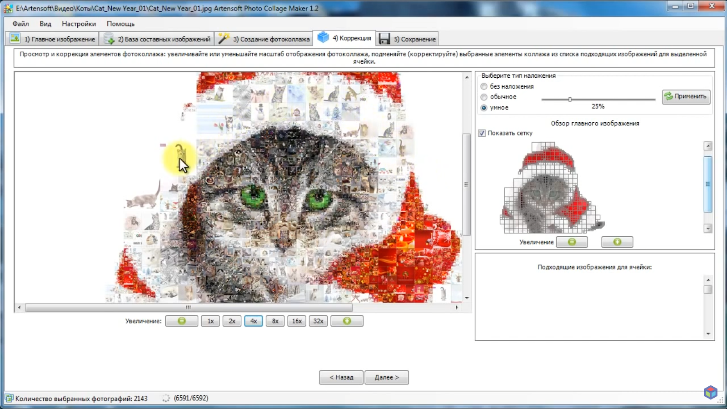Close the Photo Collage Maker window
Screen dimensions: 727x409
tap(712, 6)
